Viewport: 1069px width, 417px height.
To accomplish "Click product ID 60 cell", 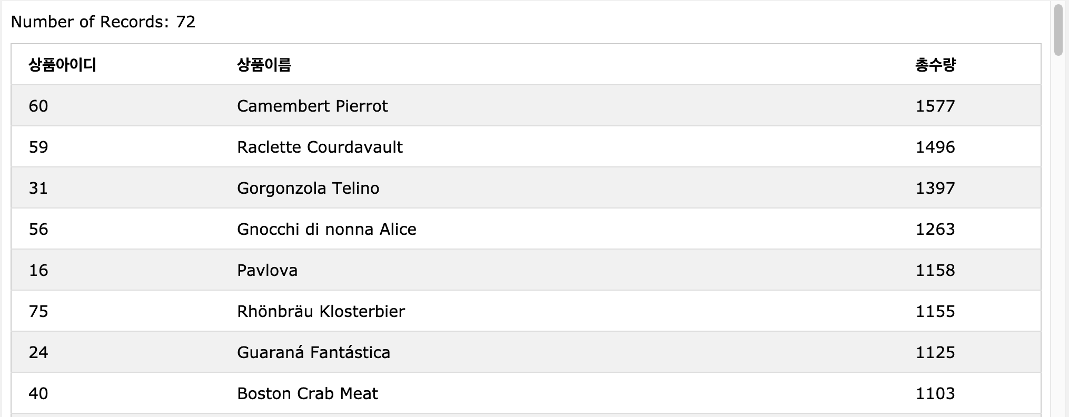I will click(38, 106).
